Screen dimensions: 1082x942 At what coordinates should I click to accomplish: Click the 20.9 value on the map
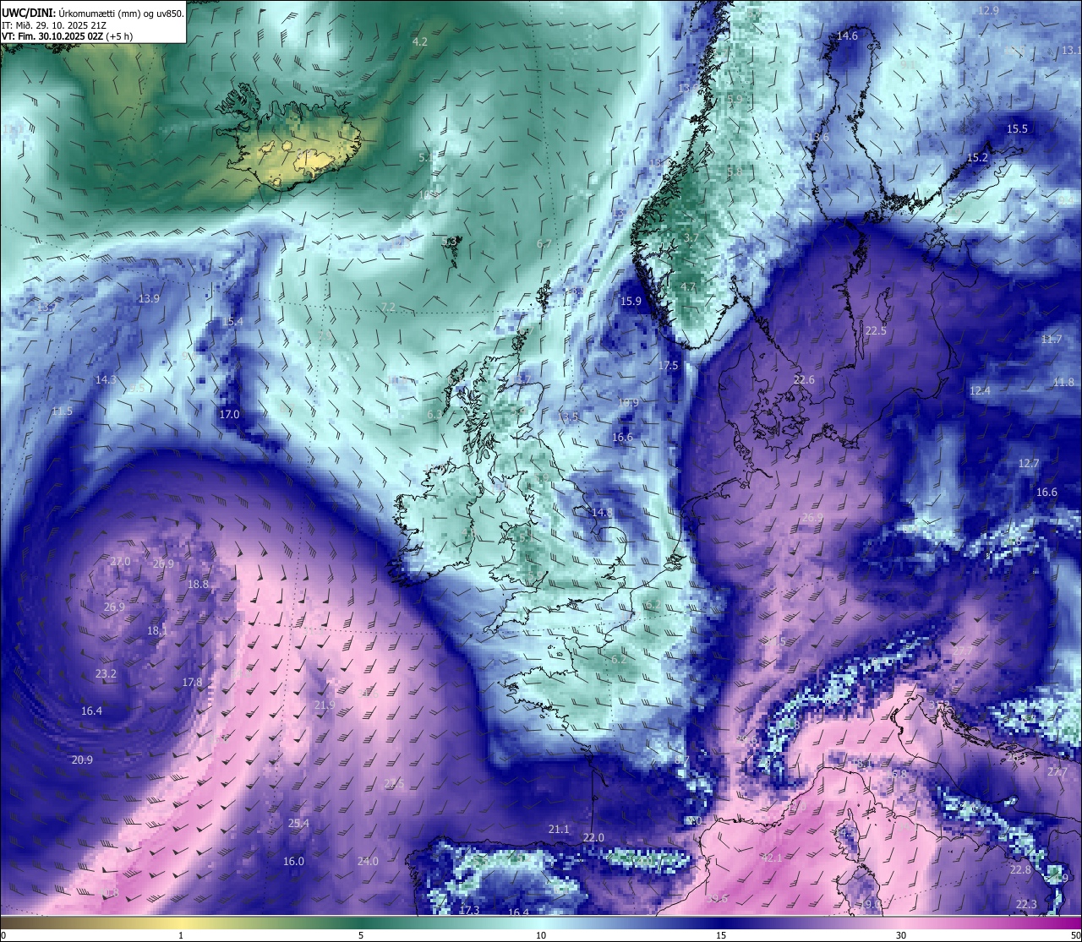[82, 760]
